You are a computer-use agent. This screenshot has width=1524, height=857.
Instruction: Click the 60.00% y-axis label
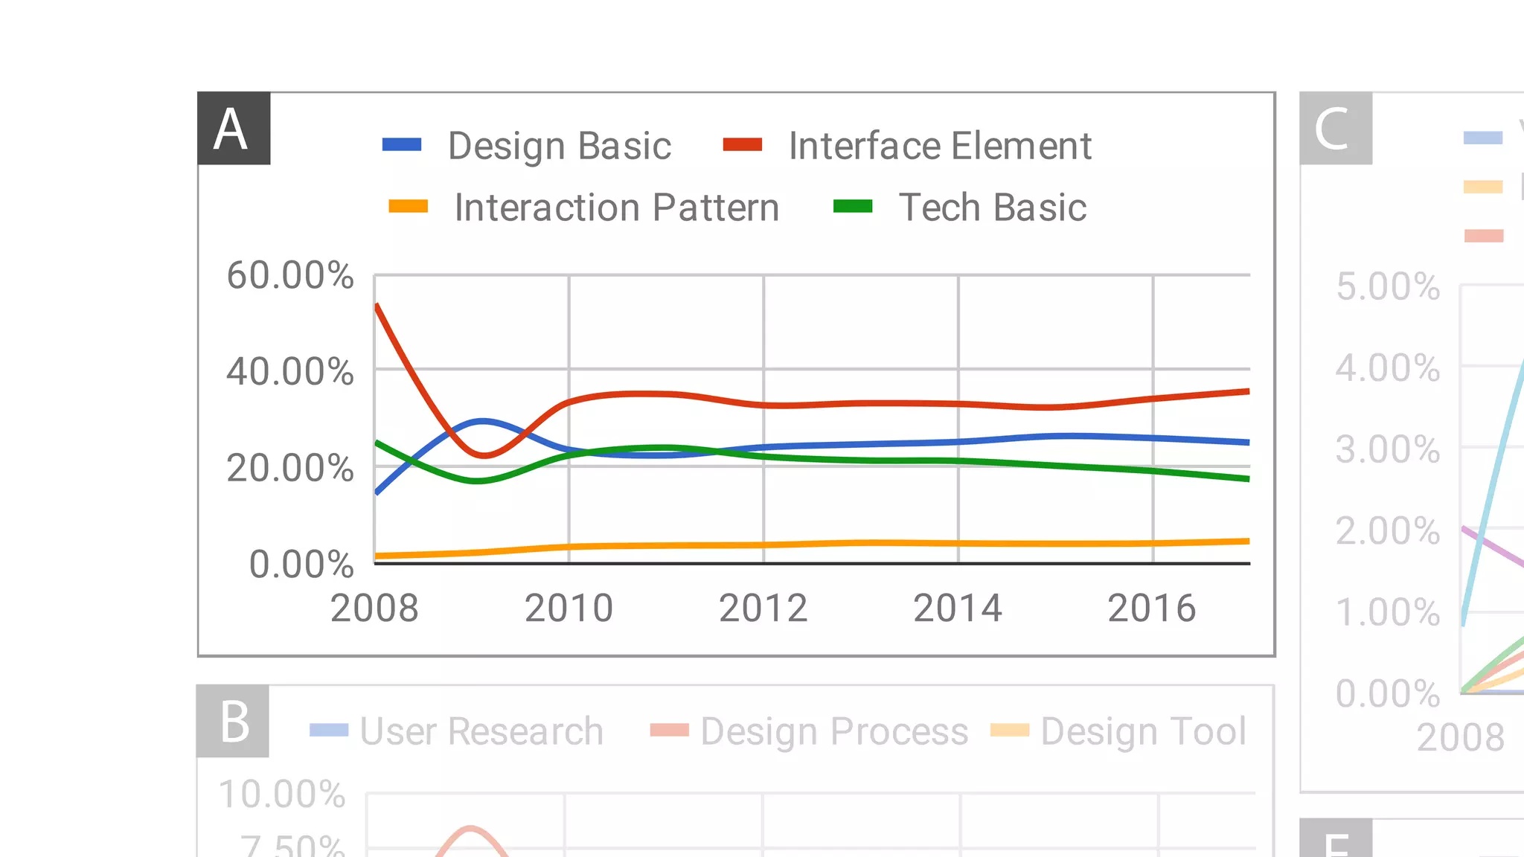click(290, 275)
